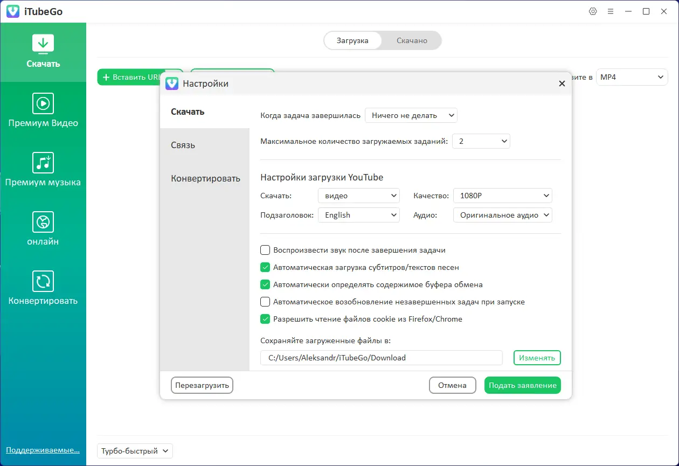Switch to the Загрузка tab
The height and width of the screenshot is (466, 679).
click(353, 40)
